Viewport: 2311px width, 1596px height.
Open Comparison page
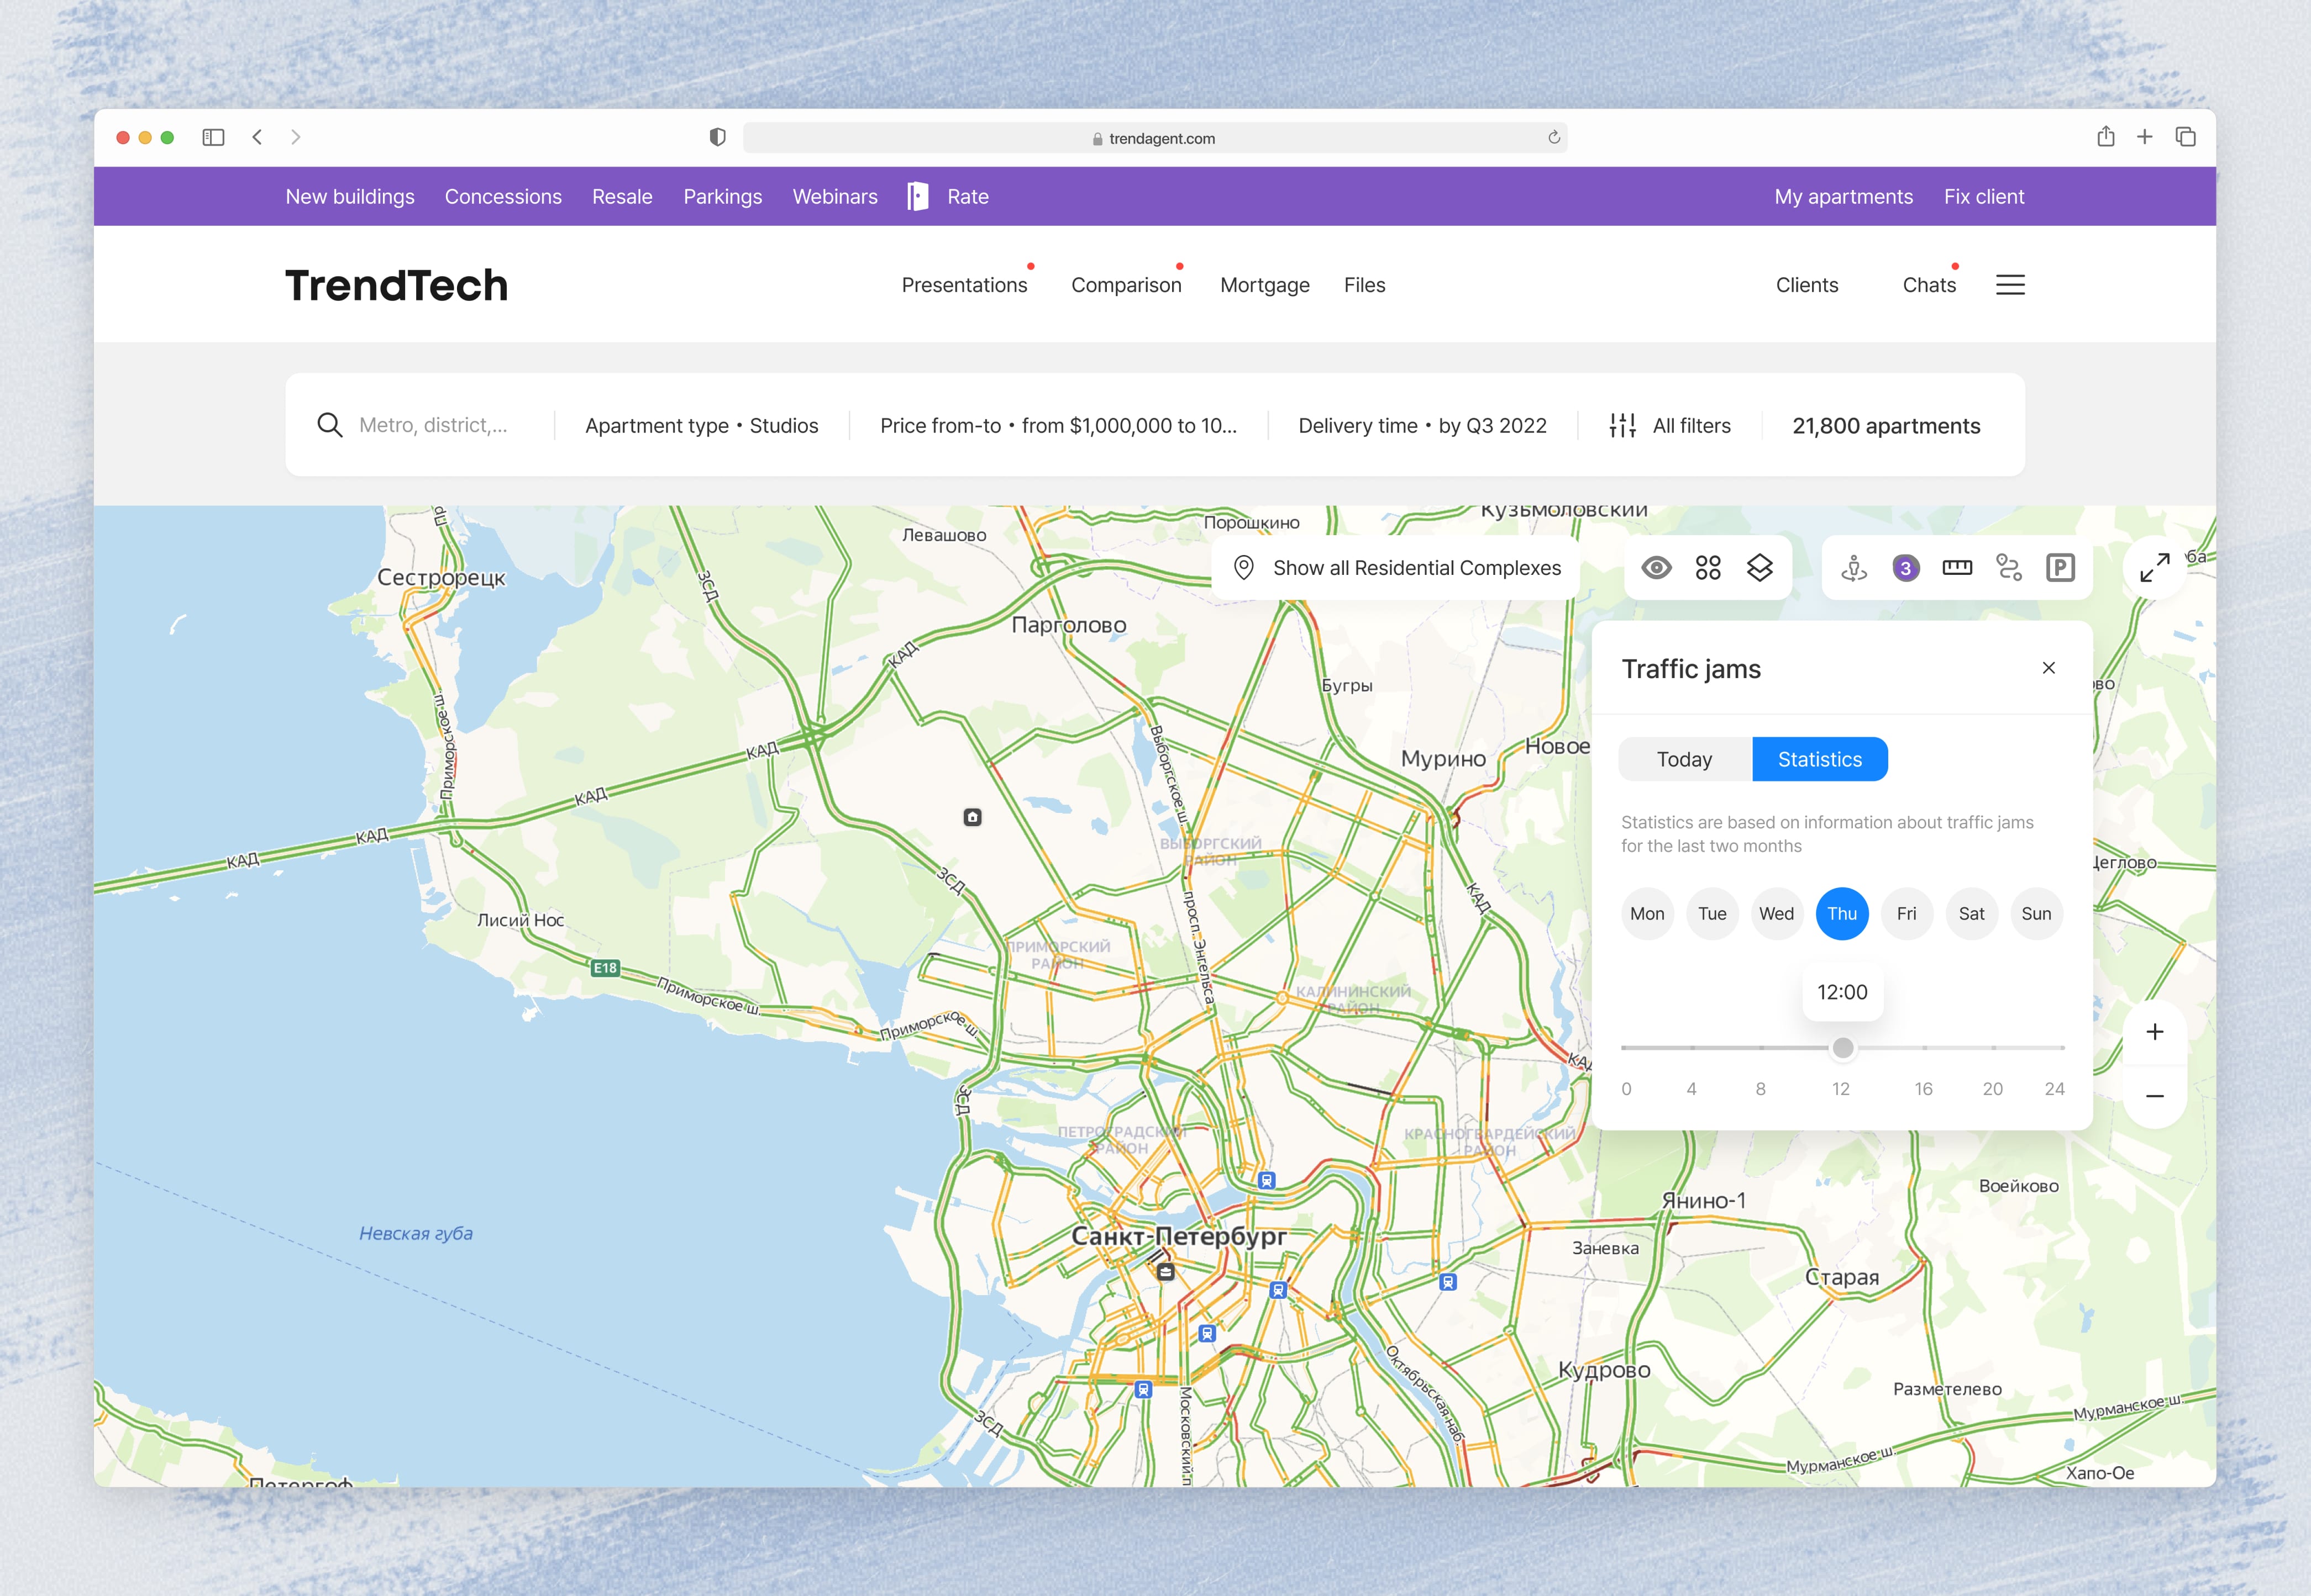[1126, 285]
